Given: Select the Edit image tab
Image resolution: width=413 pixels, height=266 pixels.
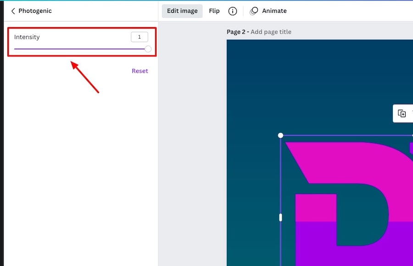Looking at the screenshot, I should 182,11.
